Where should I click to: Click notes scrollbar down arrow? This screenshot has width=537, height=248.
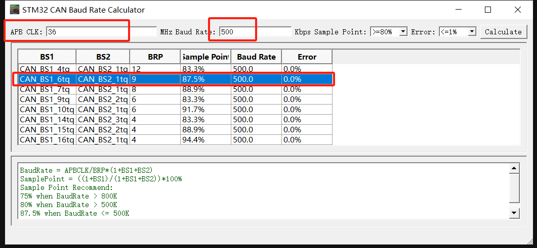(514, 214)
